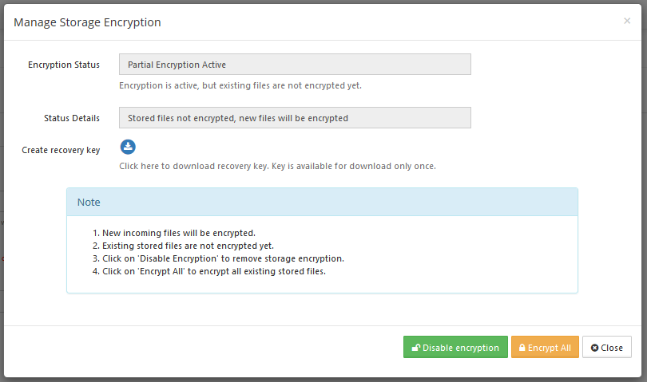Click the white Close button
Viewport: 647px width, 382px height.
tap(607, 347)
